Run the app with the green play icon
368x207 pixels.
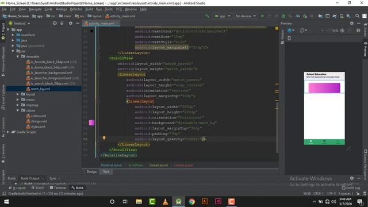click(x=262, y=16)
